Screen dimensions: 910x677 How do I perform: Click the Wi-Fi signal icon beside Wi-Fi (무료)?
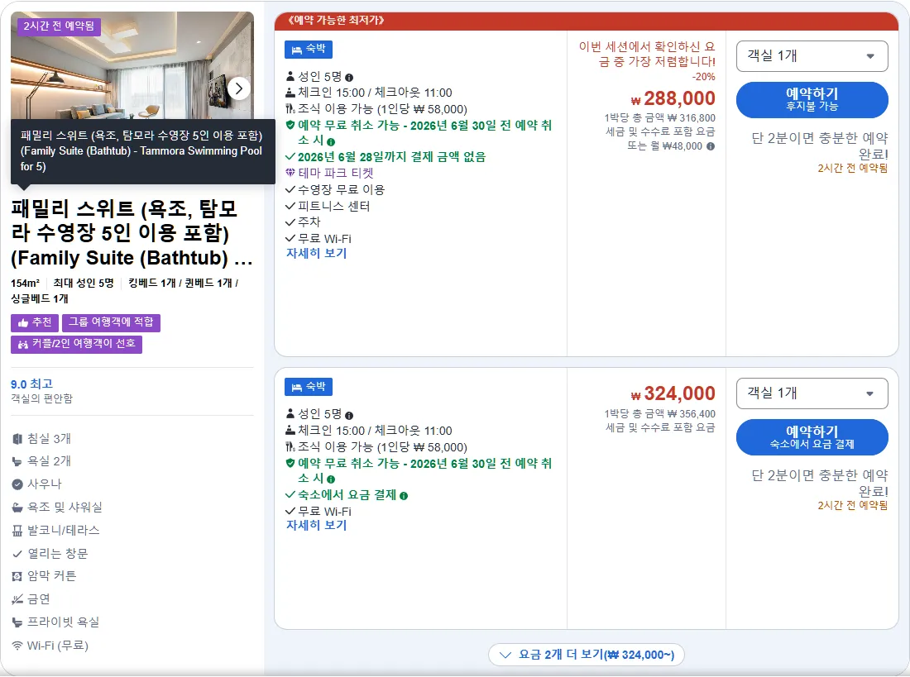[x=17, y=646]
